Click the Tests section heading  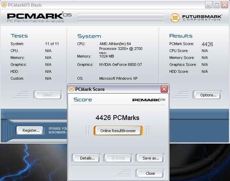tap(19, 36)
